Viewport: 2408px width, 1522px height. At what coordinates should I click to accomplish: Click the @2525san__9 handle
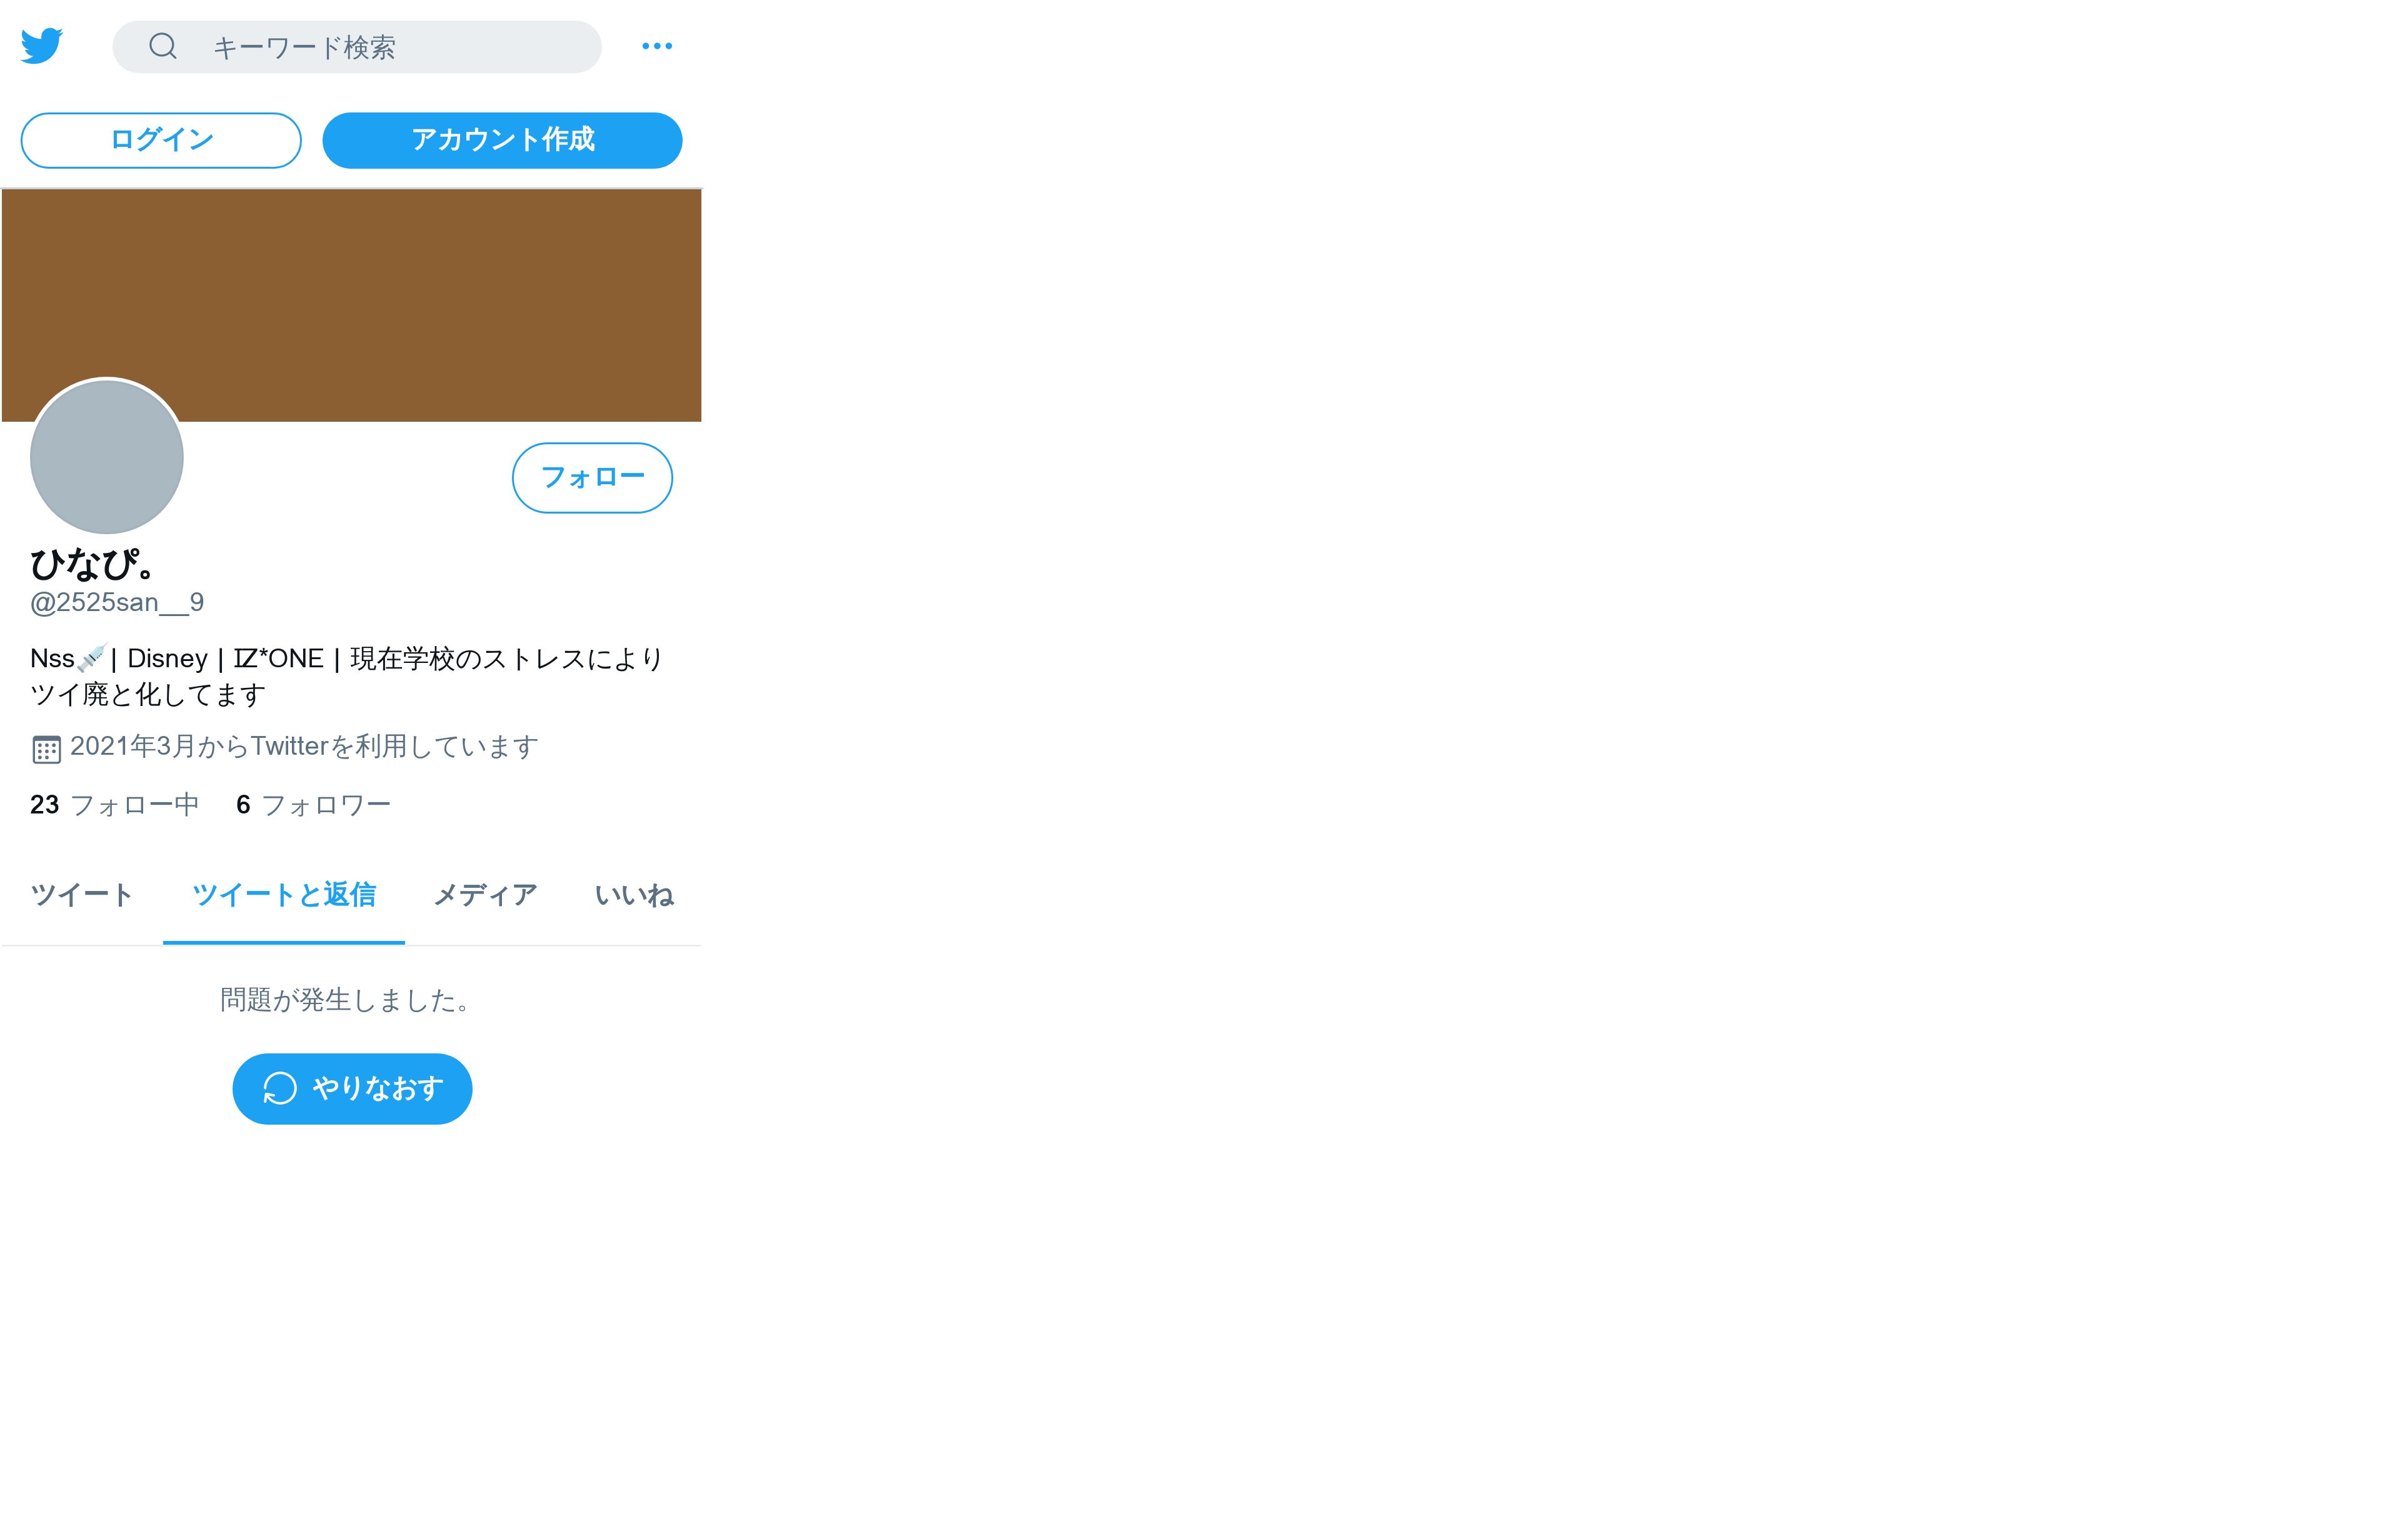(117, 602)
